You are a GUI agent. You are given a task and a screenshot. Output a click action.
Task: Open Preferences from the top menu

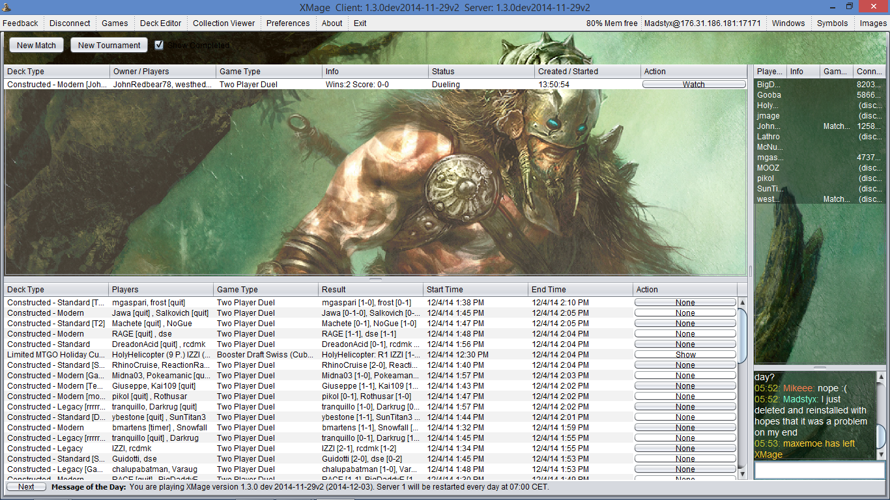[288, 23]
